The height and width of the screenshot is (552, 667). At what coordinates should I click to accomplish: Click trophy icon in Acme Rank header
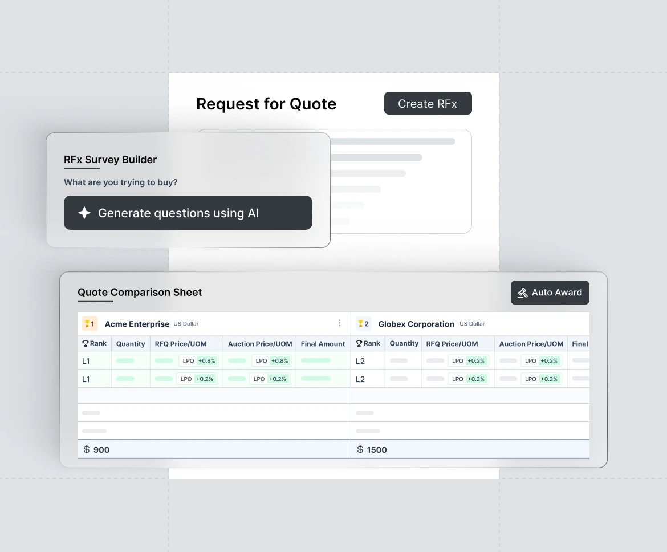[x=86, y=344]
